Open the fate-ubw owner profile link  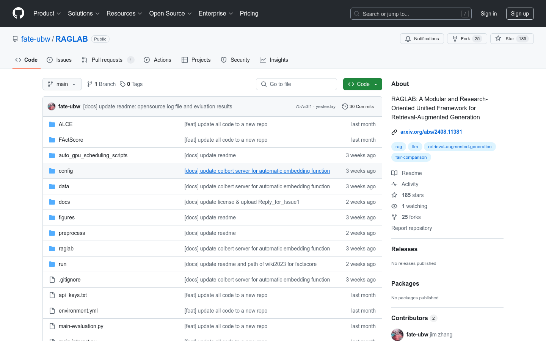pos(36,39)
